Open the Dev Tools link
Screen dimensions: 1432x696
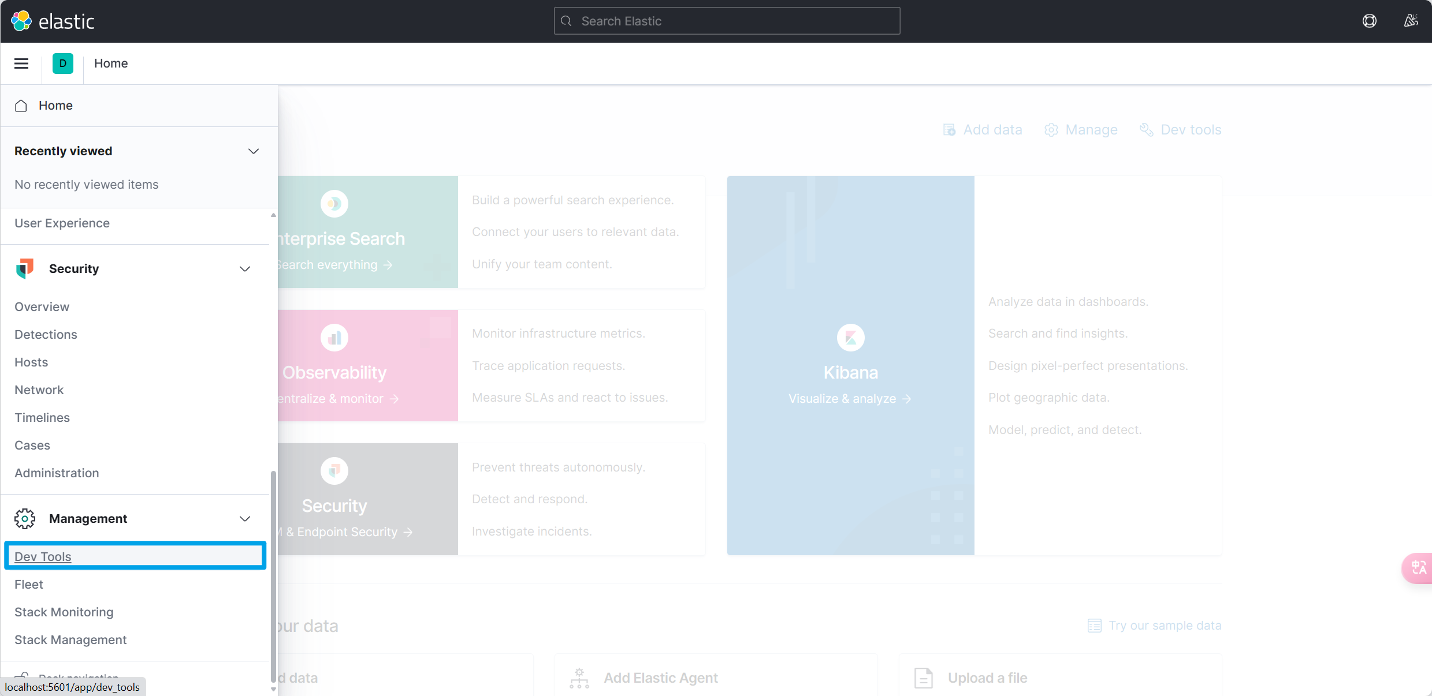click(x=43, y=556)
